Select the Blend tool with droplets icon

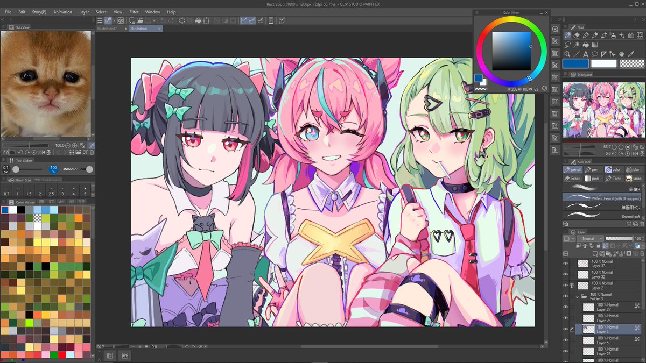click(x=631, y=35)
